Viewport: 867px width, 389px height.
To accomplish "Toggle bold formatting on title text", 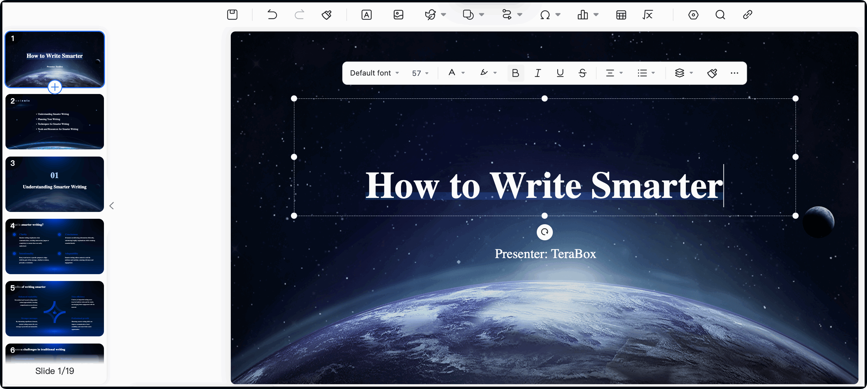I will [x=515, y=73].
